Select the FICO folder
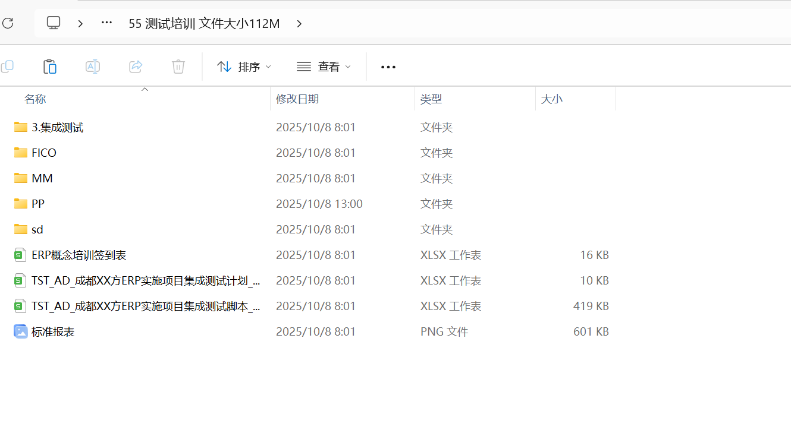Screen dimensions: 791x436 point(44,153)
